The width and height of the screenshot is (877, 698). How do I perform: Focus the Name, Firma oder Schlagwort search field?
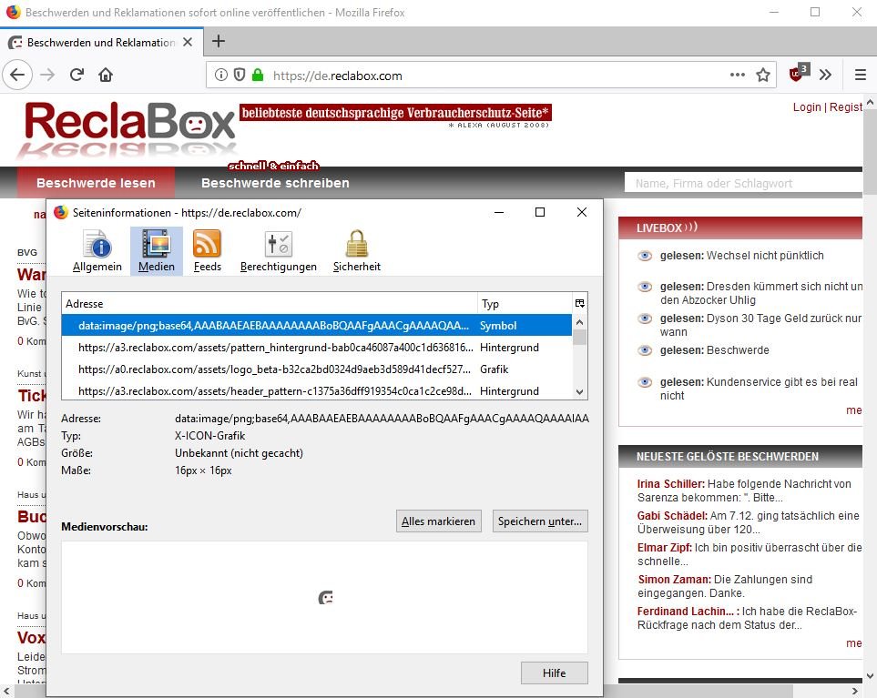coord(743,183)
